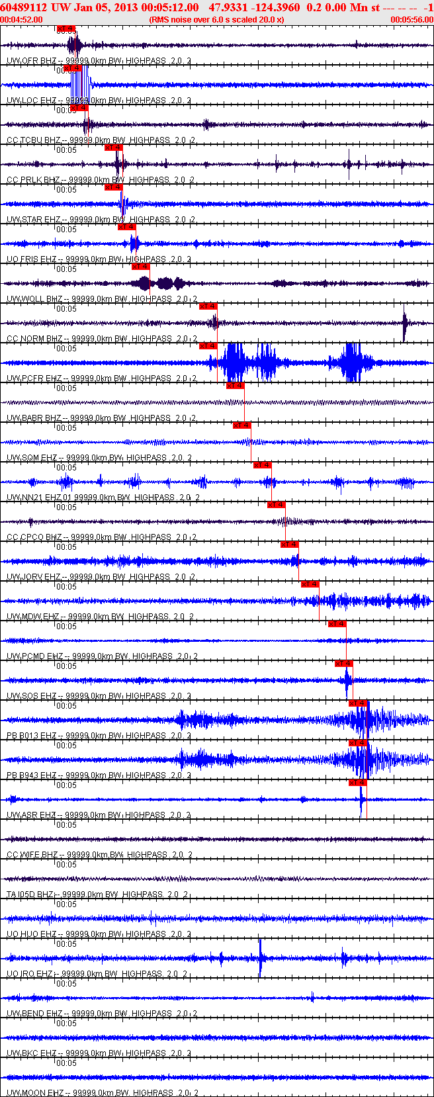
Task: Select the CC.PRLK BHZ station label
Action: pos(100,180)
